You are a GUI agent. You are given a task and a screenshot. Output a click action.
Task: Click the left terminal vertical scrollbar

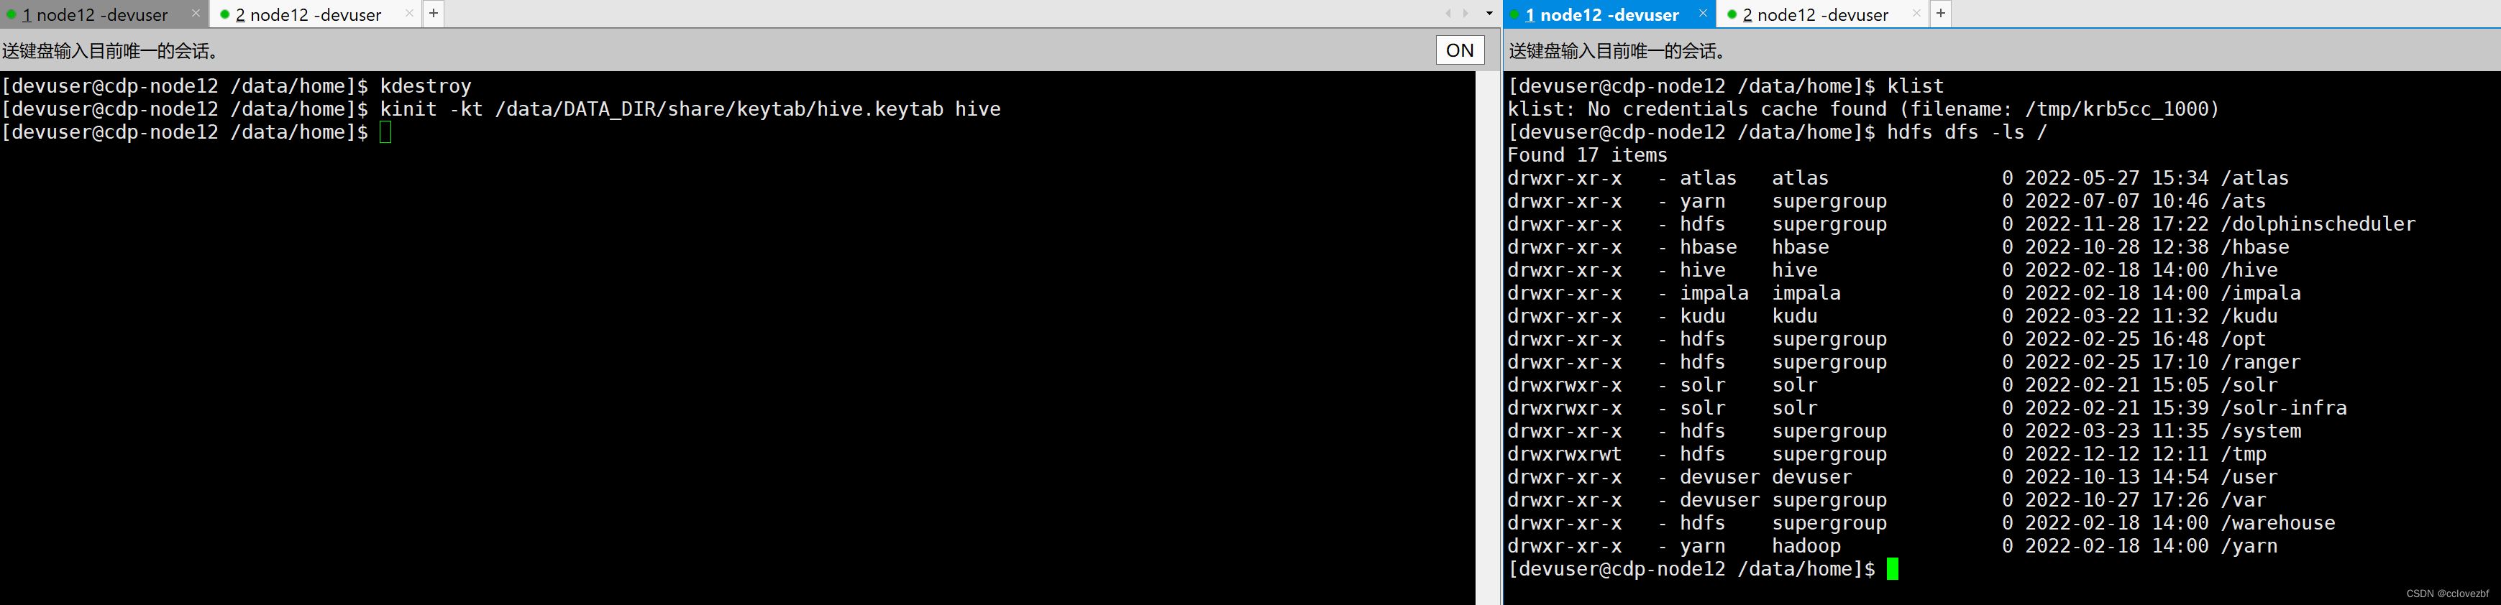click(x=1487, y=338)
